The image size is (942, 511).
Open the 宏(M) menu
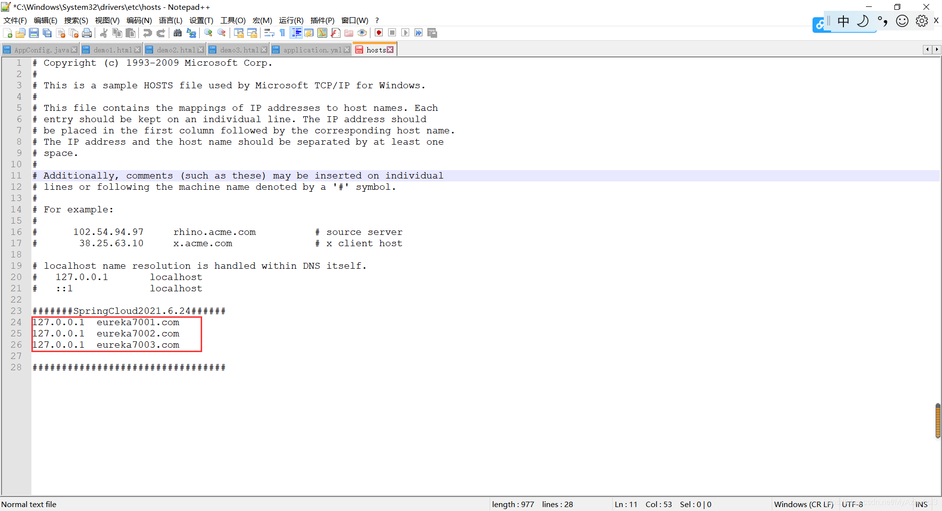pos(262,20)
